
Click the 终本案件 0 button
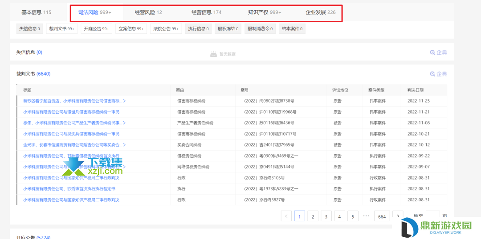(292, 29)
